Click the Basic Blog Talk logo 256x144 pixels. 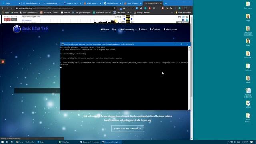pyautogui.click(x=30, y=29)
